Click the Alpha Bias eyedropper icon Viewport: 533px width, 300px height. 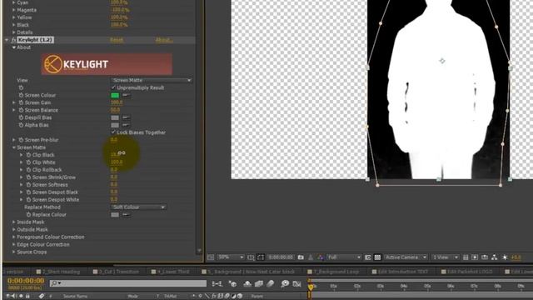tap(126, 125)
